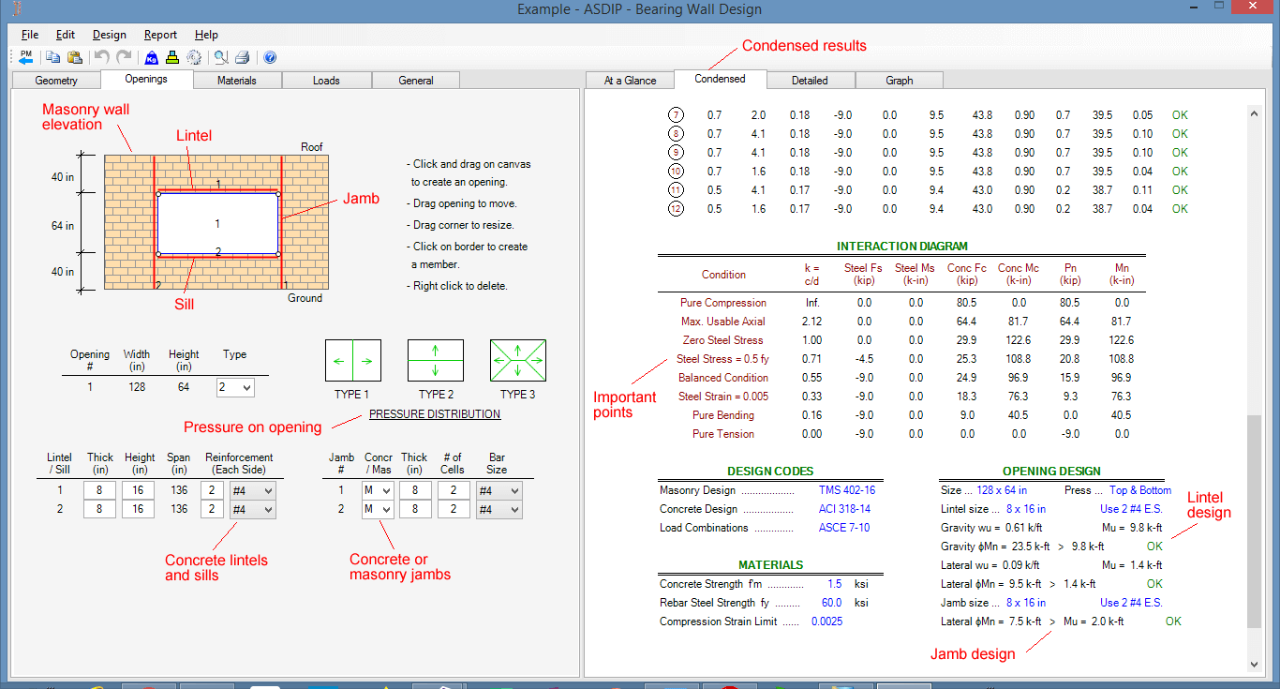Click the Redo arrow in the toolbar
The image size is (1280, 689).
click(x=124, y=57)
